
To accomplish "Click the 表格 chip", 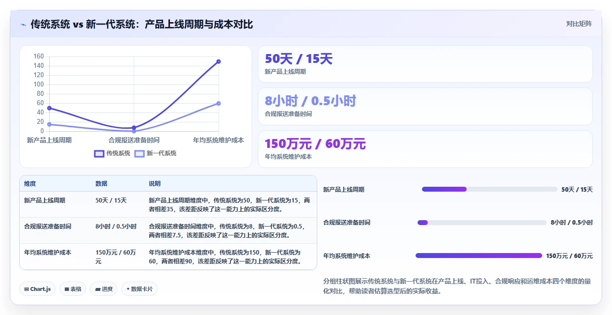I will [x=73, y=289].
